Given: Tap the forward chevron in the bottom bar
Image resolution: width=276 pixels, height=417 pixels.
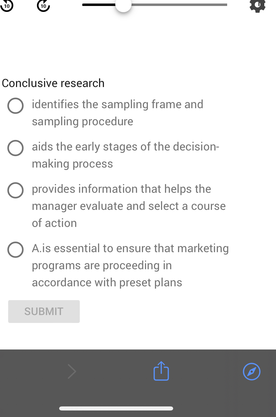Looking at the screenshot, I should click(x=72, y=371).
